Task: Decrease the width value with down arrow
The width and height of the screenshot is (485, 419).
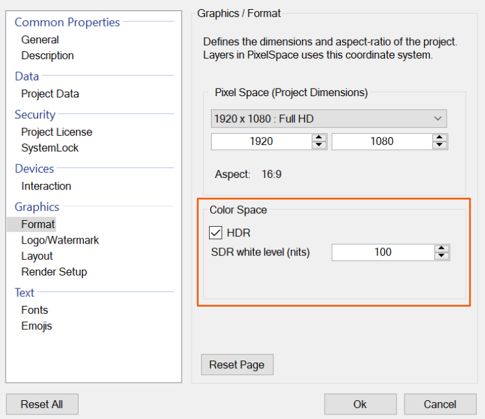Action: (319, 146)
